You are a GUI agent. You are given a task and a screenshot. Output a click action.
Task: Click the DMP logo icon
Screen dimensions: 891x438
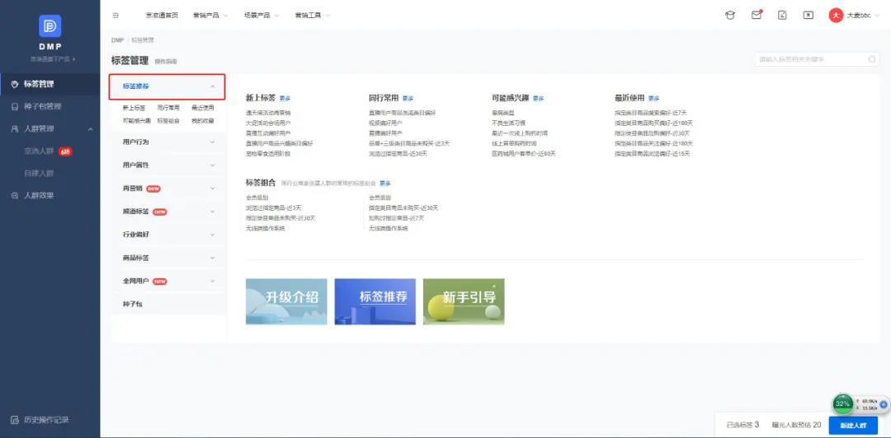pos(50,26)
